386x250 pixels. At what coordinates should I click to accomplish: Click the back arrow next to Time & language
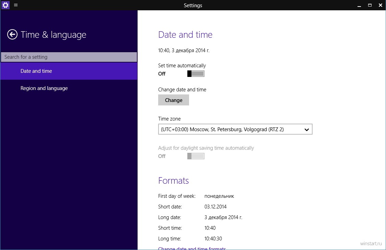point(12,34)
